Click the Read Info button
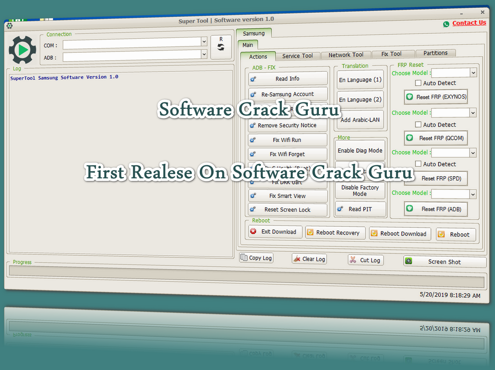The image size is (495, 370). click(x=288, y=79)
